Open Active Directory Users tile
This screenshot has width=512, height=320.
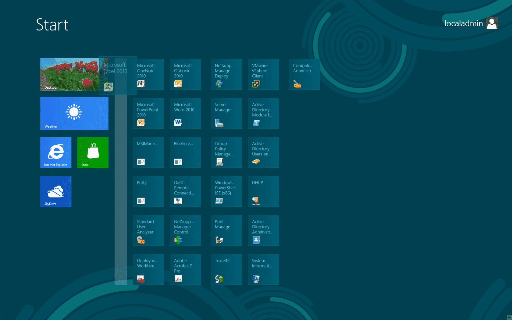pyautogui.click(x=264, y=152)
